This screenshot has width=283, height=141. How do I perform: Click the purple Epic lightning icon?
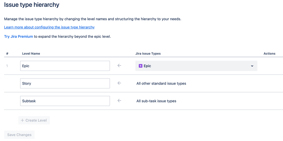[141, 66]
